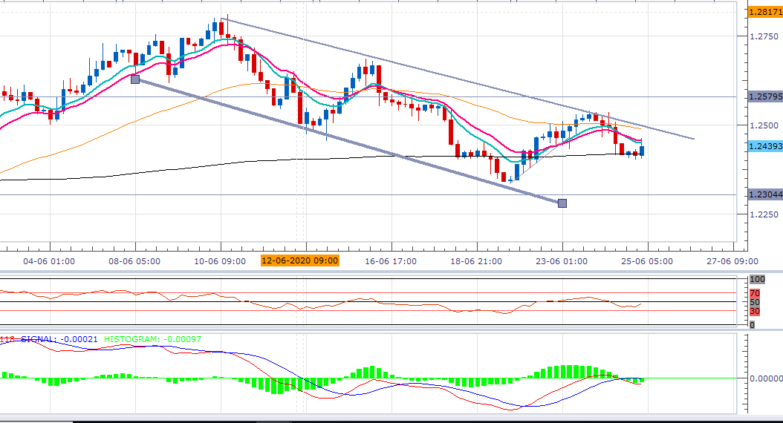This screenshot has height=423, width=783.
Task: Select the thick lower channel trendline
Action: click(348, 141)
